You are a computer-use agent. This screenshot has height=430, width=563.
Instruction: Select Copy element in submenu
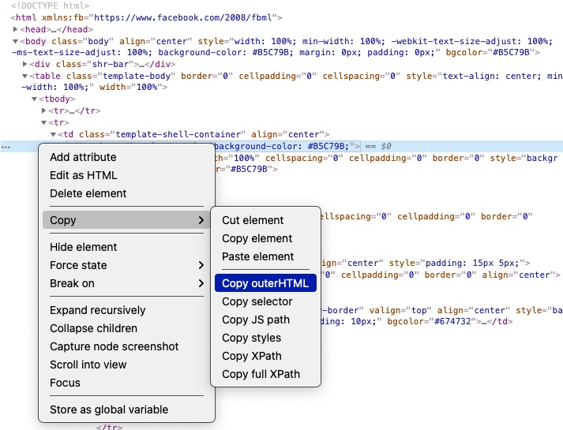[265, 238]
